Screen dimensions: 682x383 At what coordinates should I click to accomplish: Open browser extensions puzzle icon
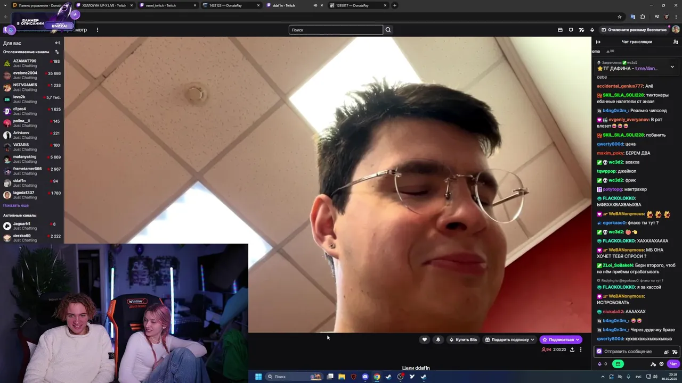click(643, 16)
